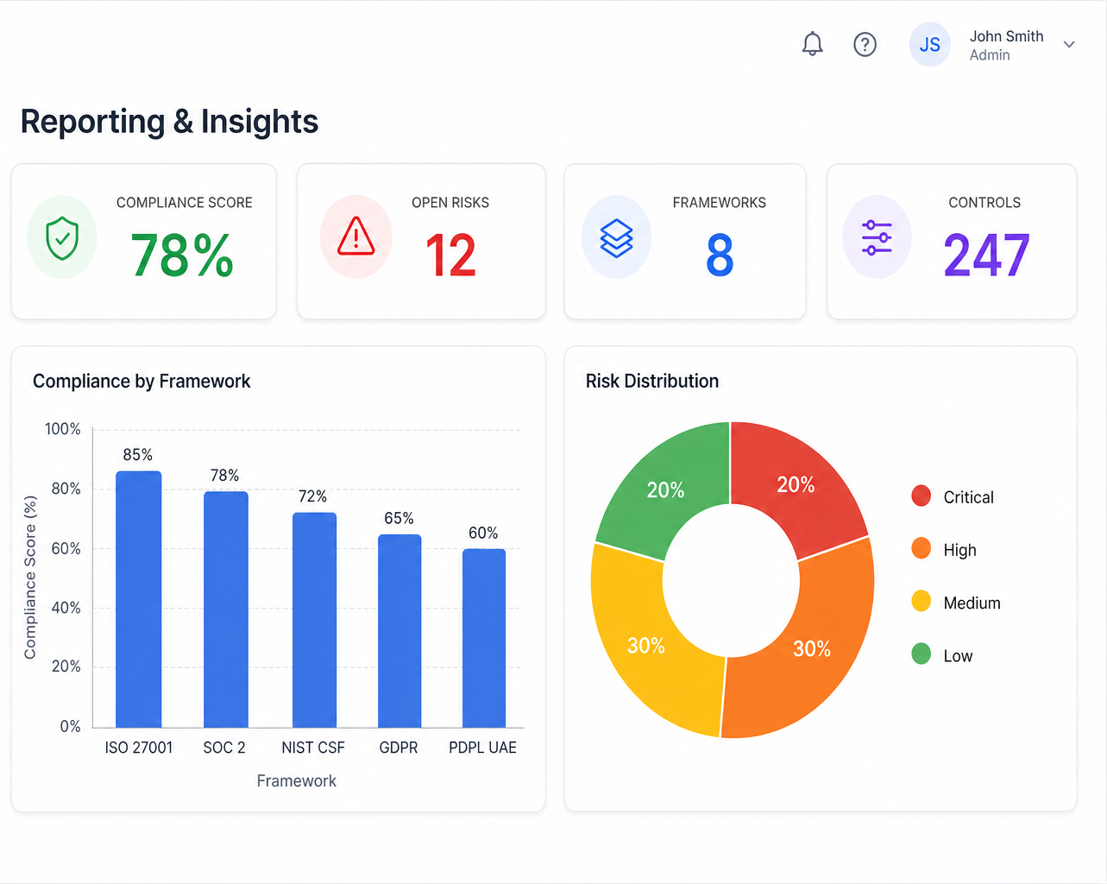Click the GDPR axis label
This screenshot has height=884, width=1107.
(399, 748)
